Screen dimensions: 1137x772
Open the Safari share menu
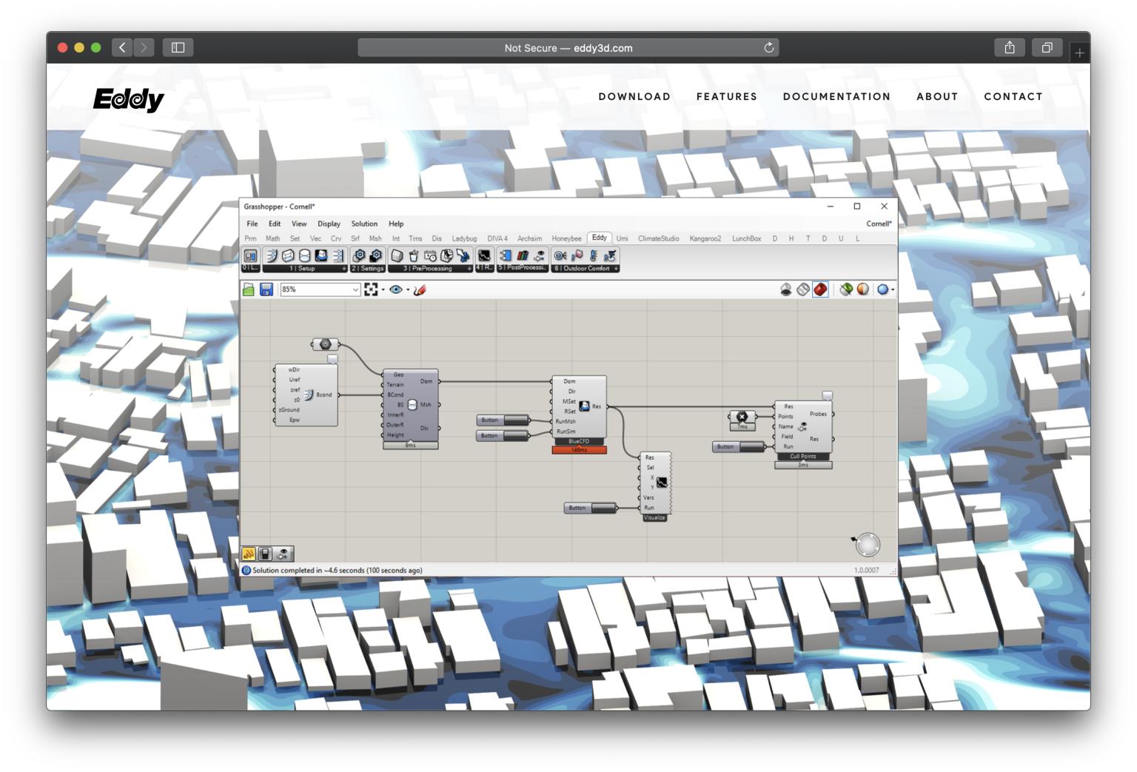point(1009,47)
